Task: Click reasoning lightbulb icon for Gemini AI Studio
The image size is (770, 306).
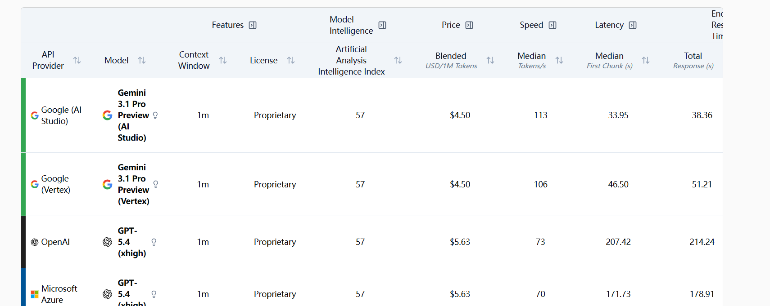Action: point(155,115)
